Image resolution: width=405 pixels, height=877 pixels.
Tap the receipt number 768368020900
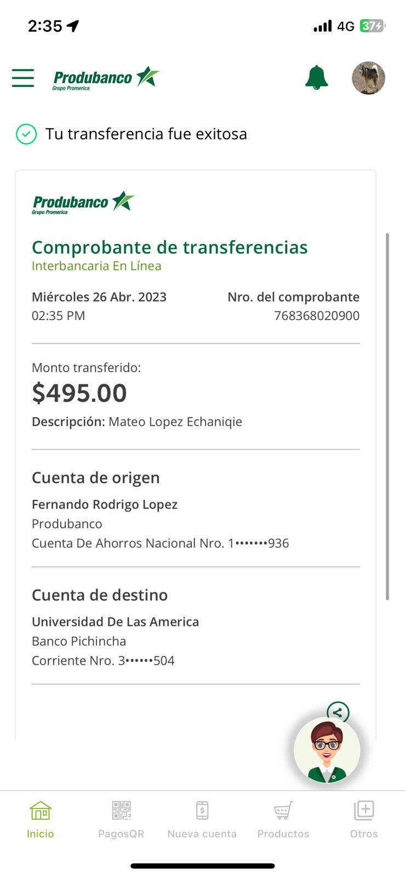pyautogui.click(x=317, y=316)
